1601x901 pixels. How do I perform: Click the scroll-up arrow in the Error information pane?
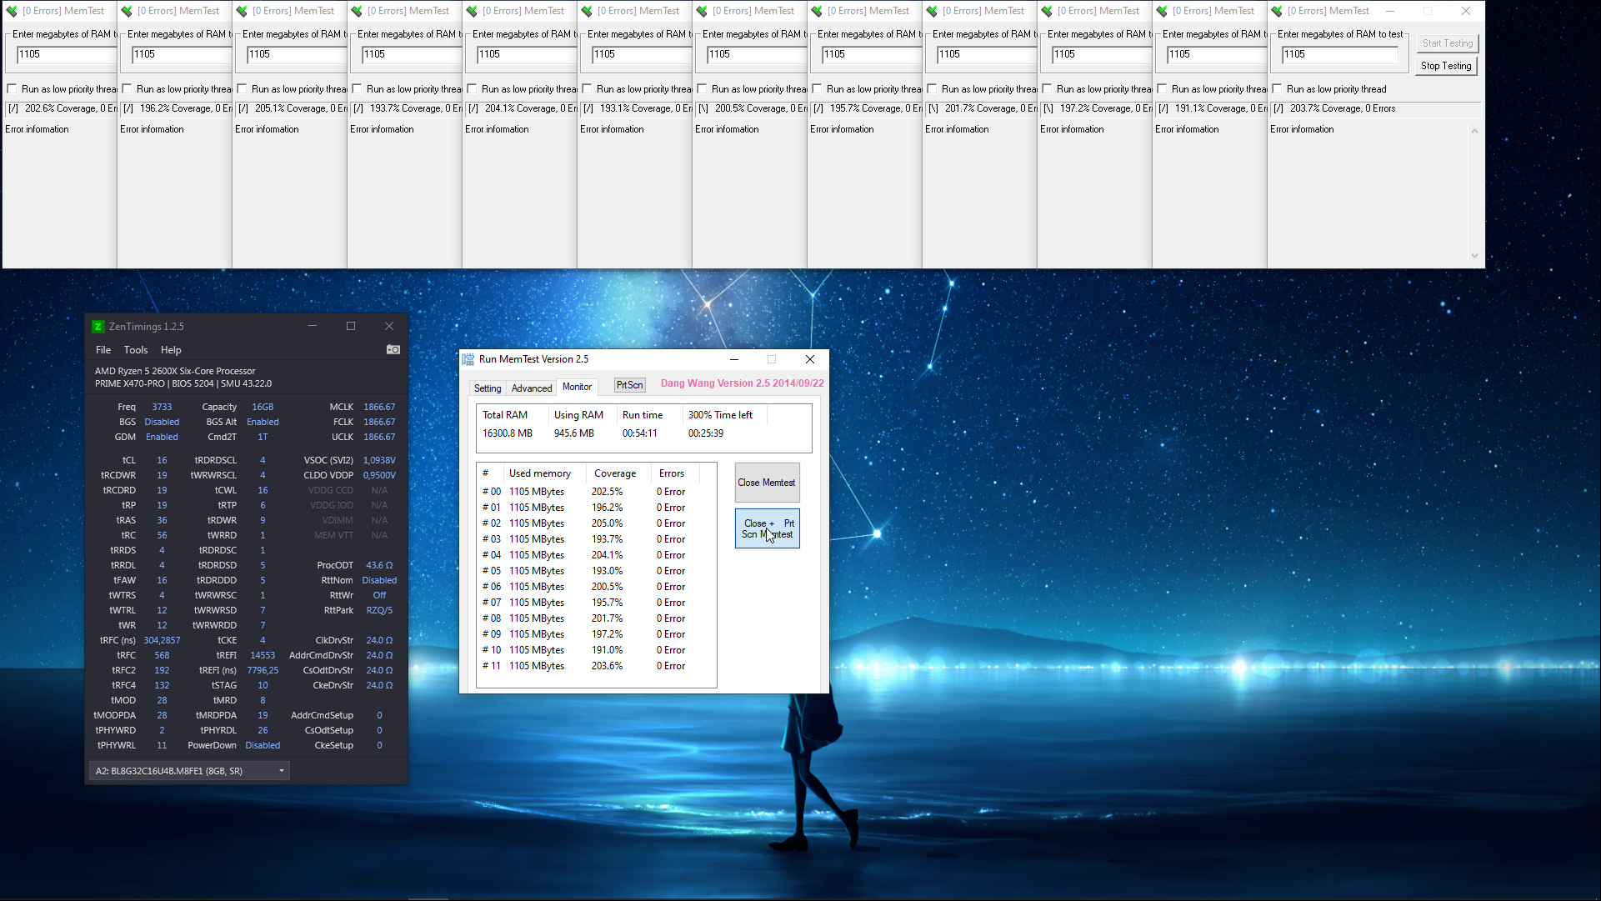coord(1474,131)
